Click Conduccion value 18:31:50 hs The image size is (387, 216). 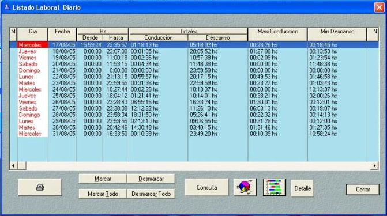tap(144, 115)
